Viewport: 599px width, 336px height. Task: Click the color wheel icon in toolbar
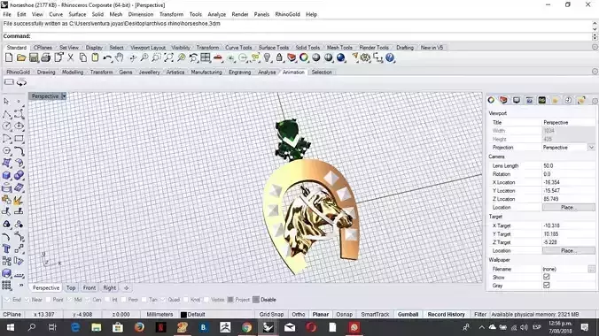(x=304, y=58)
